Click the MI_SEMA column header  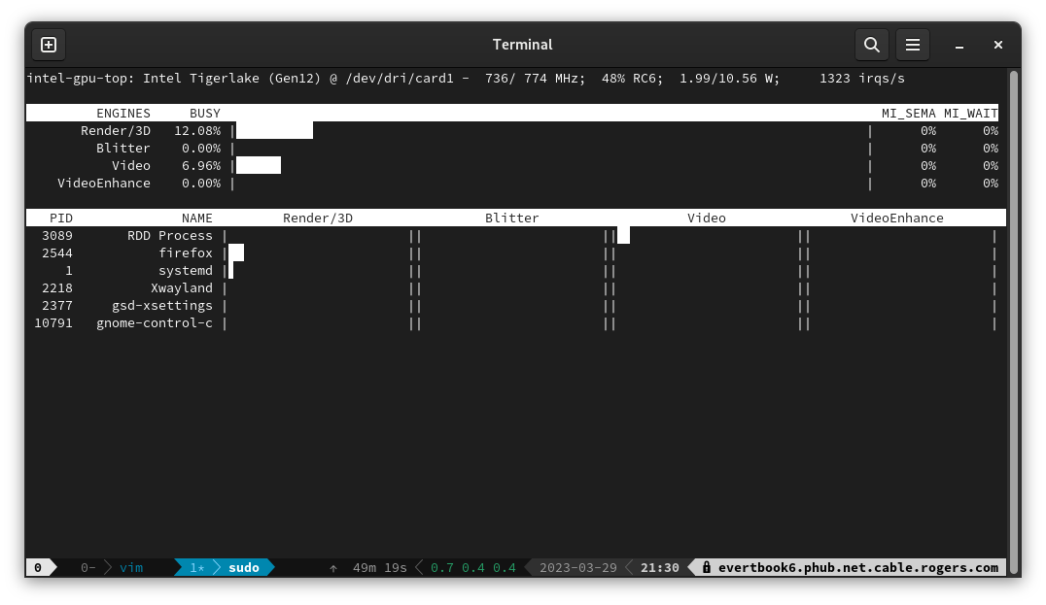click(909, 114)
